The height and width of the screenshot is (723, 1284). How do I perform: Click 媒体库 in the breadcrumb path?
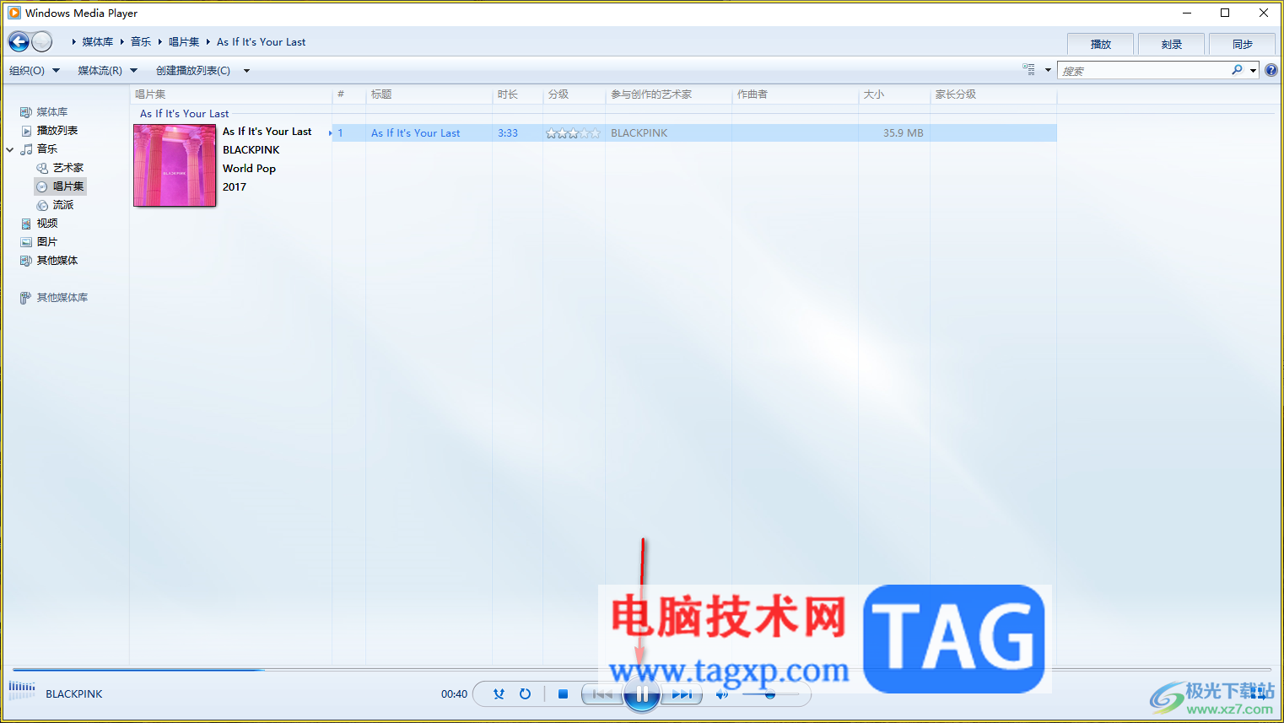97,41
